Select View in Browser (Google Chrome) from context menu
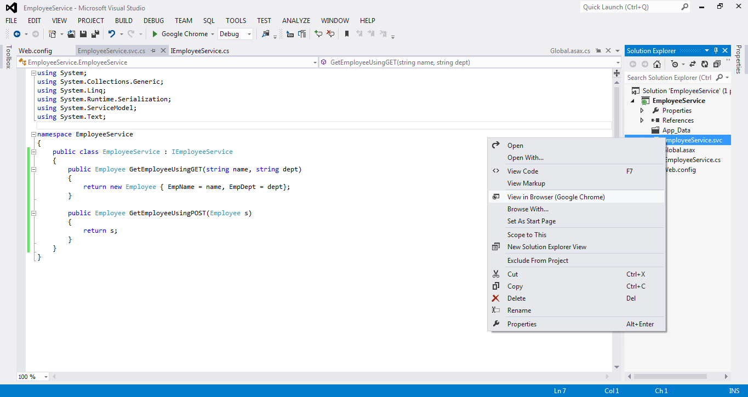 (x=576, y=197)
